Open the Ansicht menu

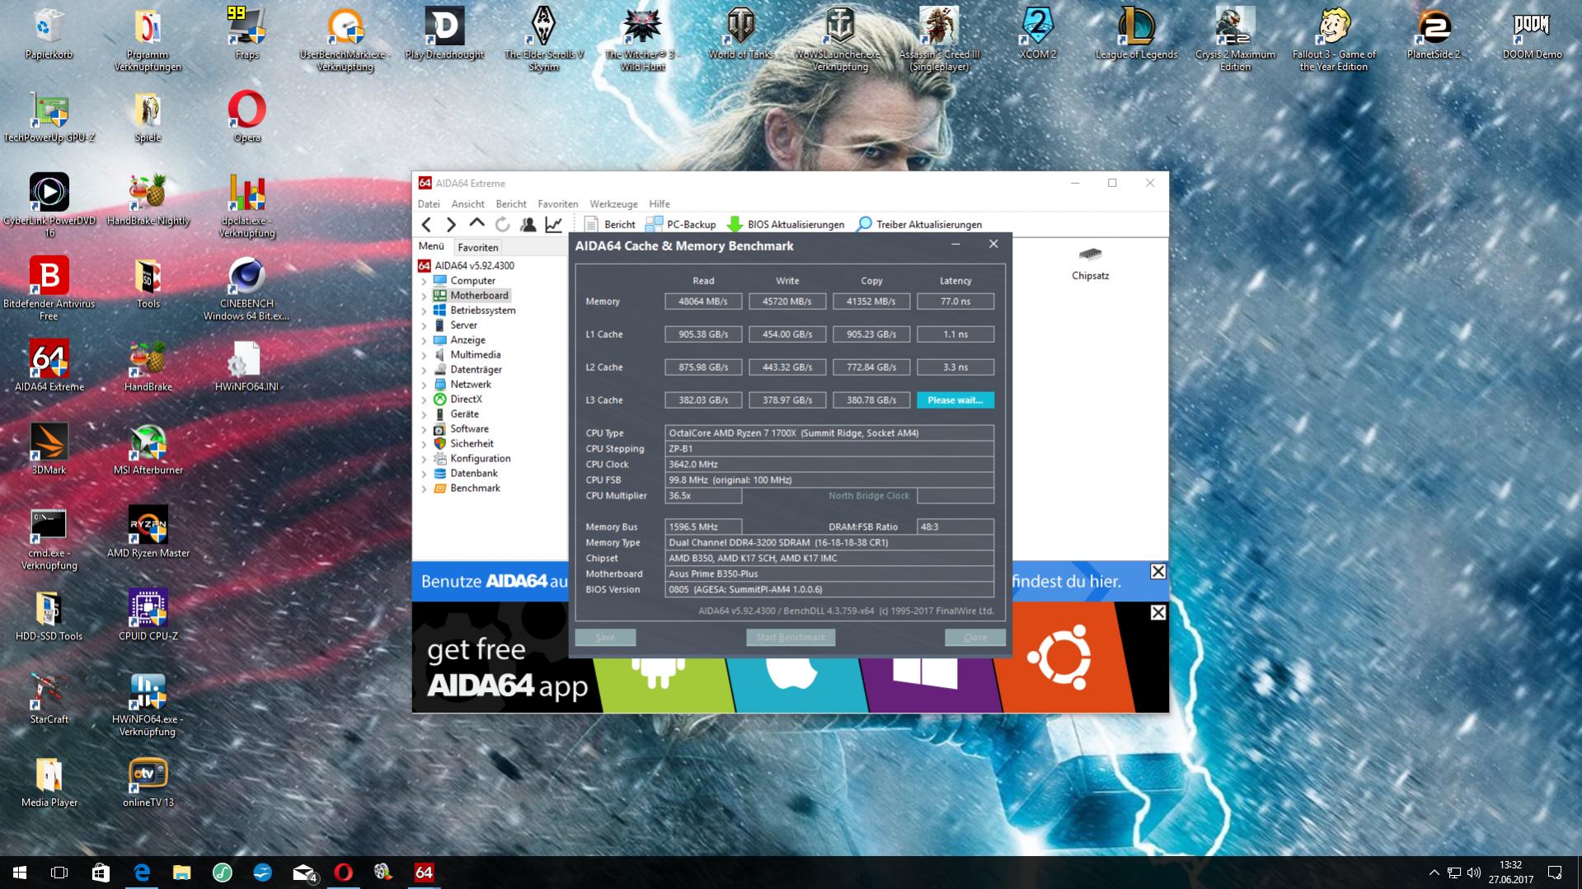(467, 204)
